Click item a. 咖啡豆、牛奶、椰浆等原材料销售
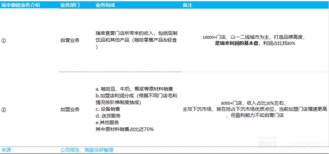 pos(134,89)
